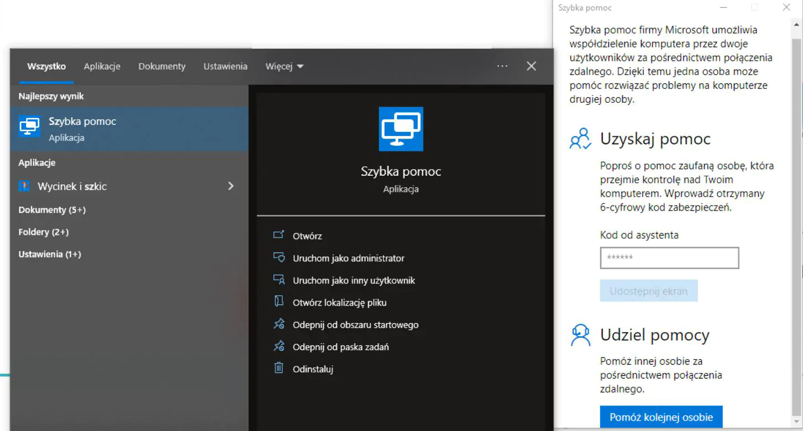Image resolution: width=803 pixels, height=431 pixels.
Task: Click the Najlepszy wynik heading
Action: point(51,96)
